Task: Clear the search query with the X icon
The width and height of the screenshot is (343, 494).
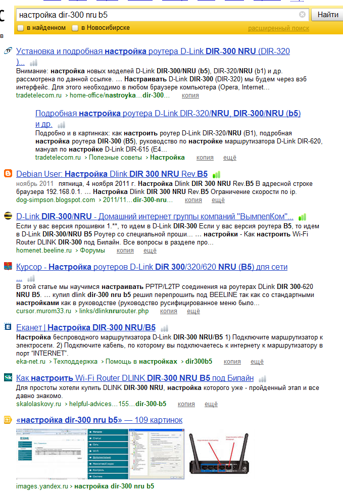Action: pyautogui.click(x=302, y=15)
